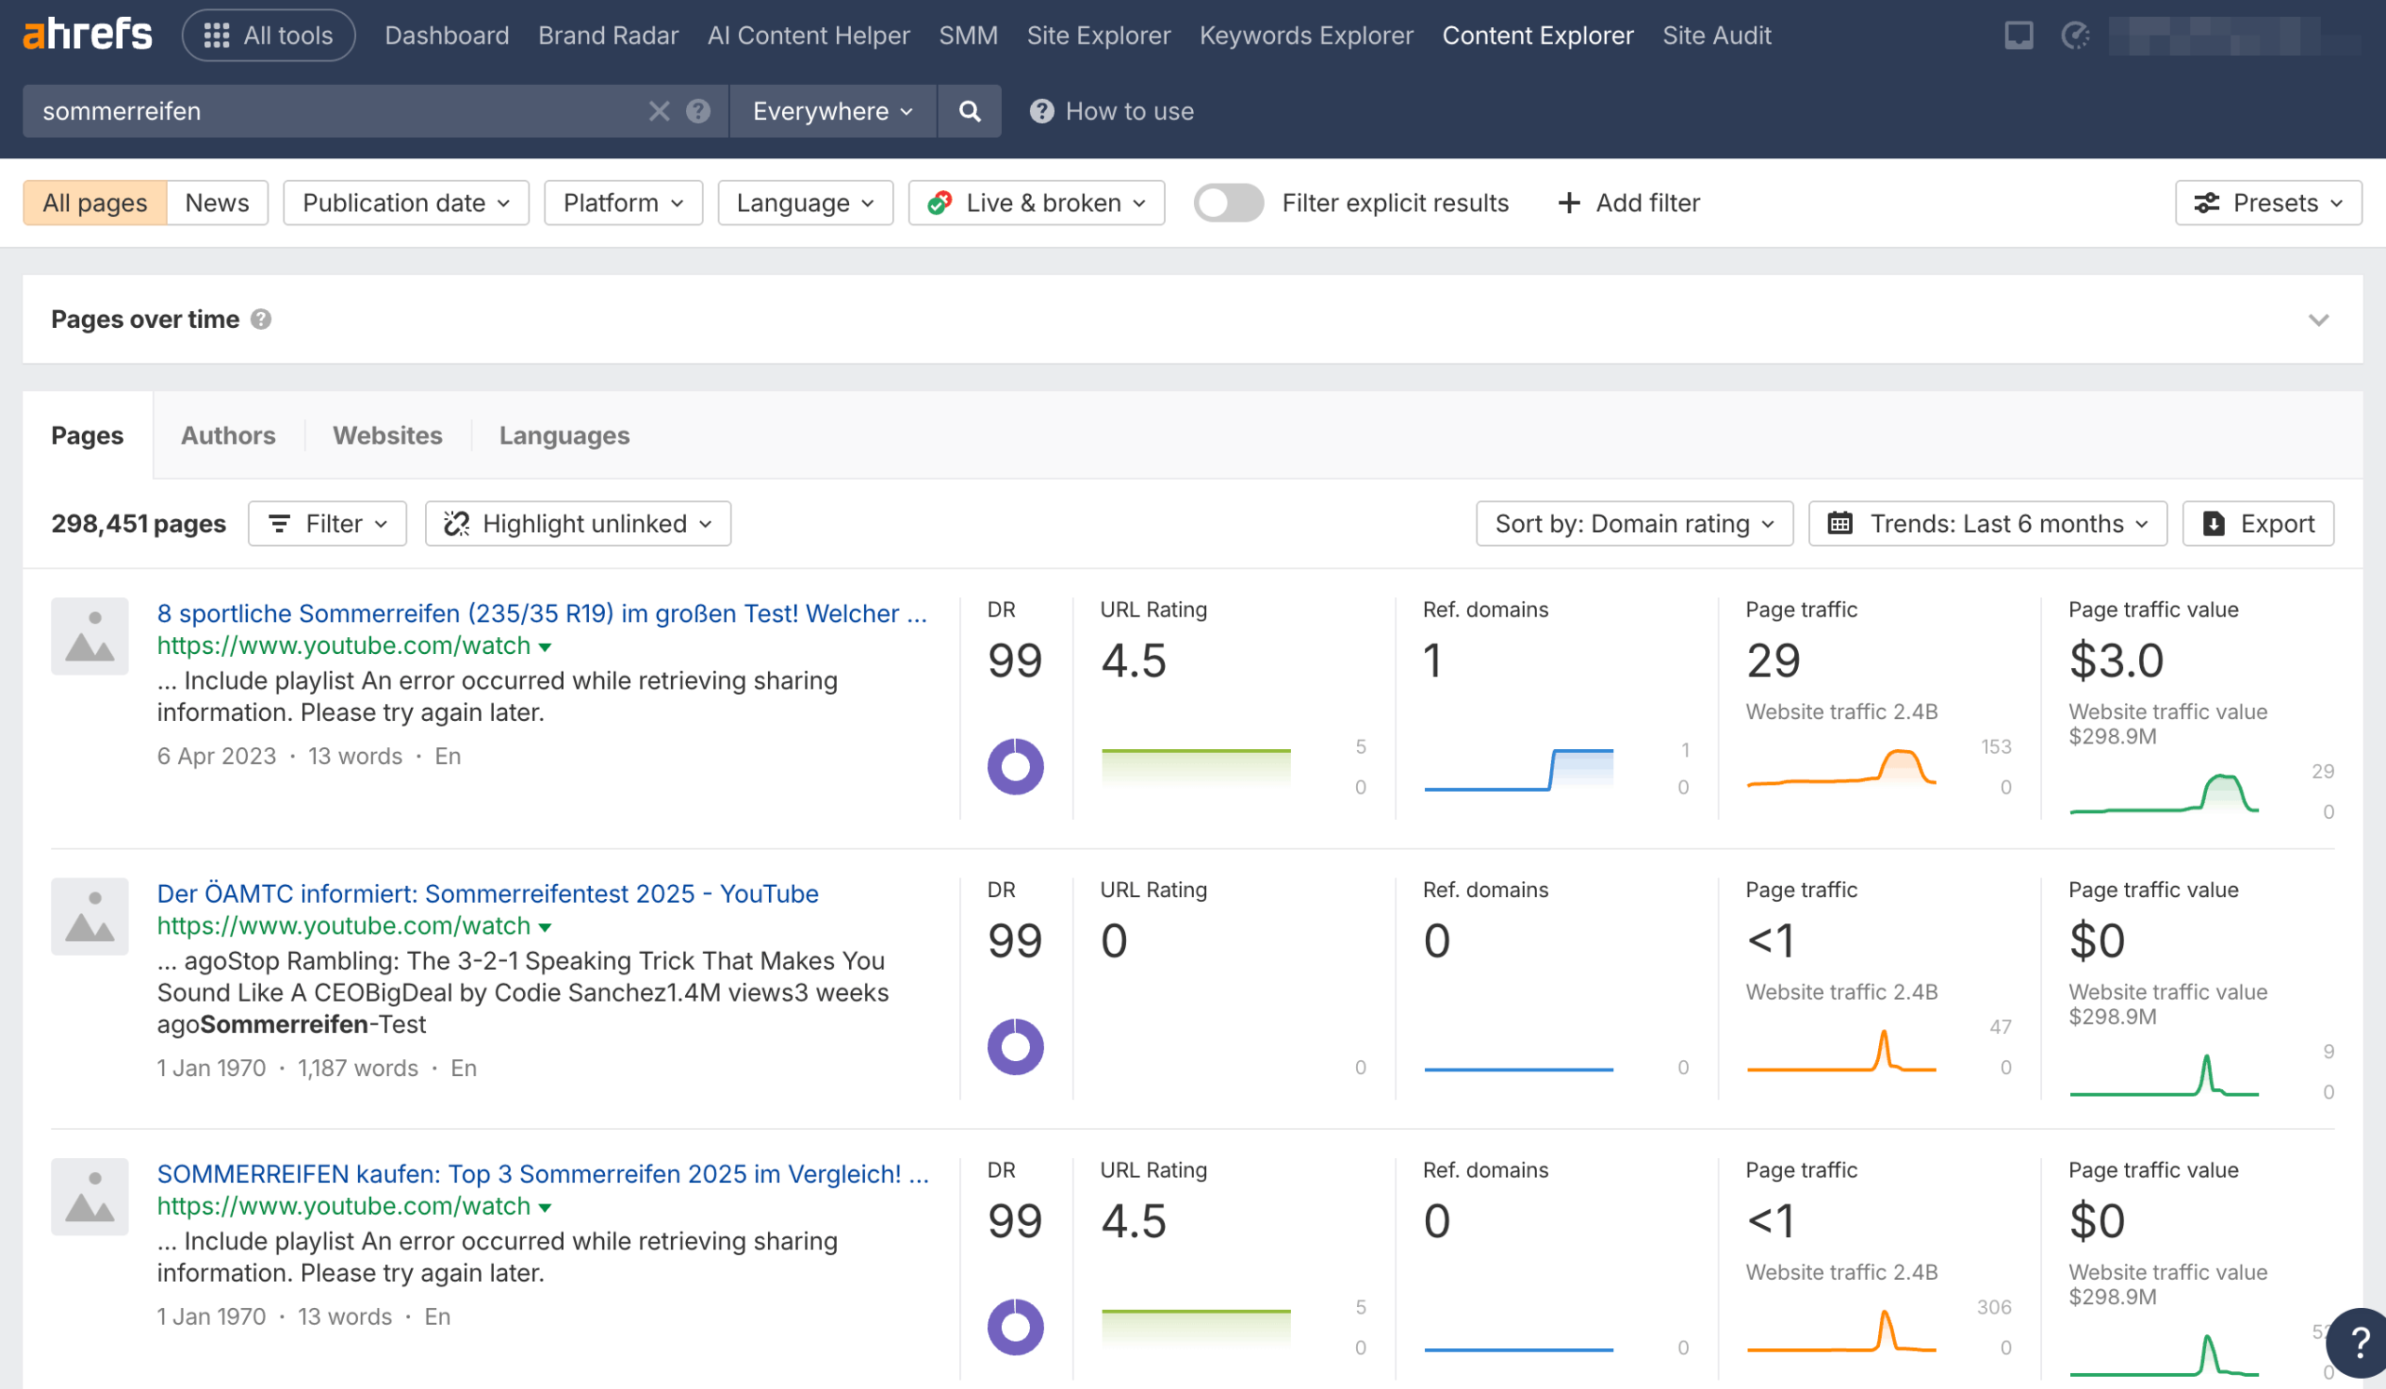
Task: Click thumbnail of ÖAMTC Sommerreifentest result
Action: (x=89, y=916)
